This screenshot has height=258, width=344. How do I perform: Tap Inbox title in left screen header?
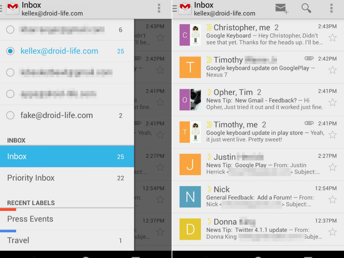32,5
